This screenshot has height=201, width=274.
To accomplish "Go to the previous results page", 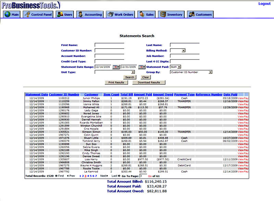I will [71, 176].
